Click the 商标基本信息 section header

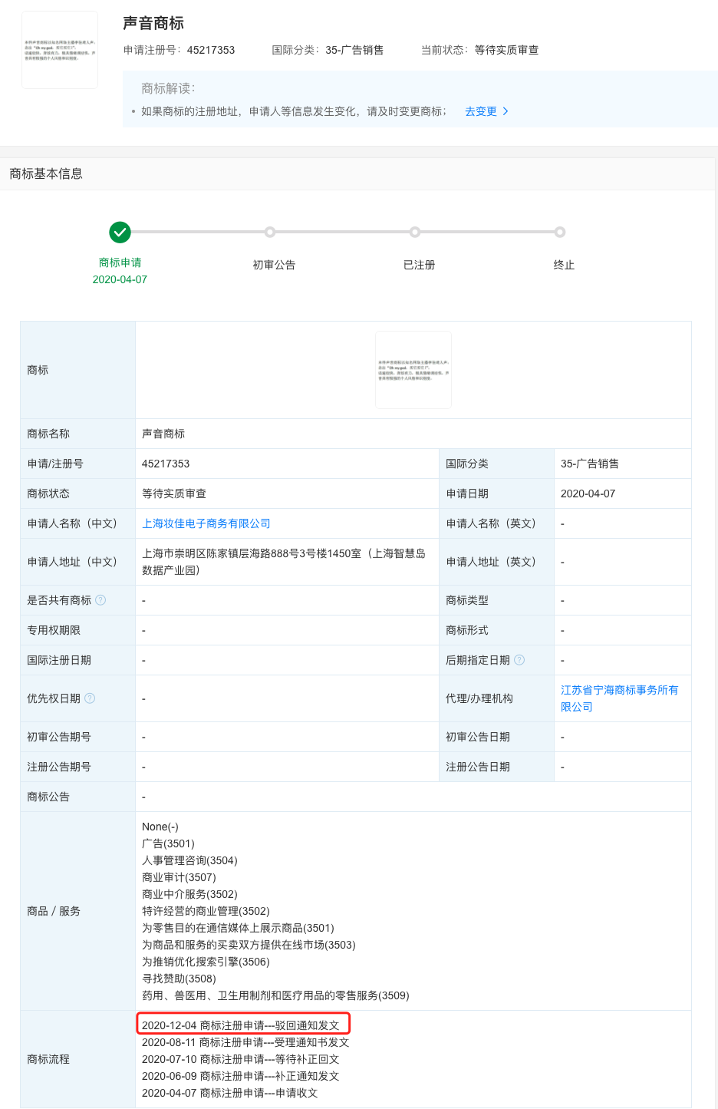pyautogui.click(x=46, y=174)
